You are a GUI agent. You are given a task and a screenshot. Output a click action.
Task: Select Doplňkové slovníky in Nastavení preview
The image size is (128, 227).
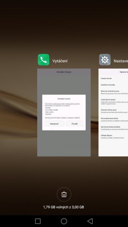coord(108,85)
